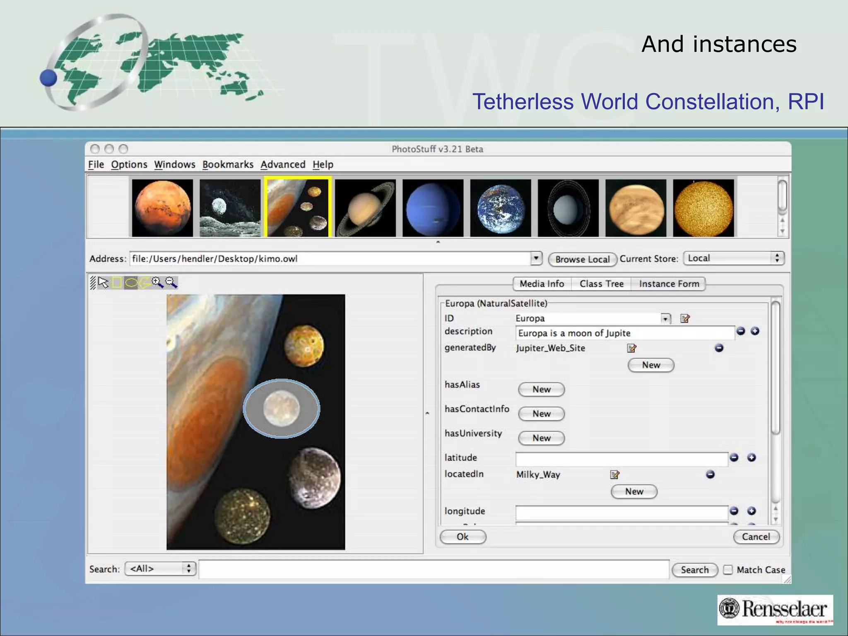The height and width of the screenshot is (636, 848).
Task: Toggle the Match Case checkbox
Action: [x=728, y=570]
